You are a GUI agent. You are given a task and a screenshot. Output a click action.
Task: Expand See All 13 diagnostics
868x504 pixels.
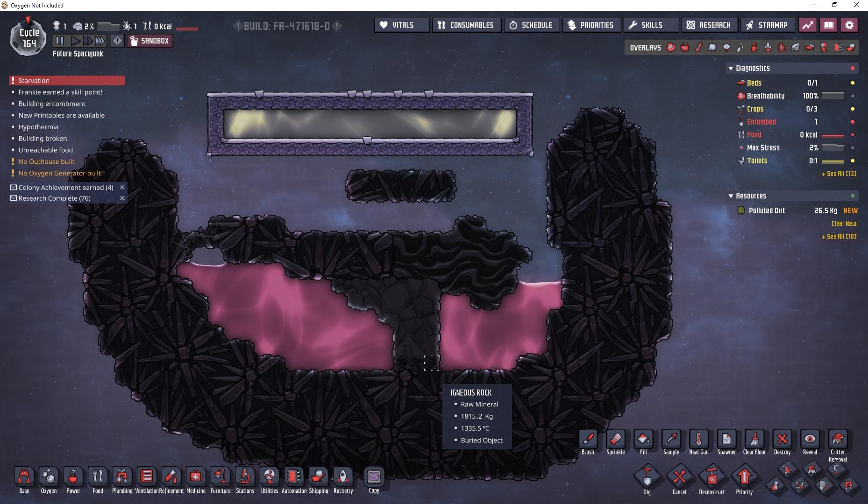pyautogui.click(x=839, y=174)
